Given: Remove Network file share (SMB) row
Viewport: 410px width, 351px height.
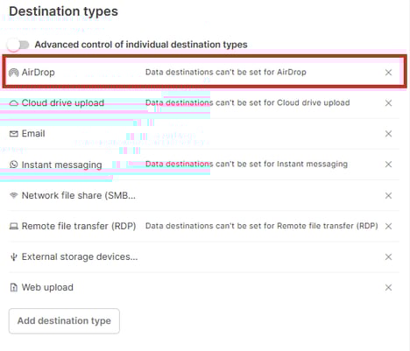Looking at the screenshot, I should pos(388,195).
